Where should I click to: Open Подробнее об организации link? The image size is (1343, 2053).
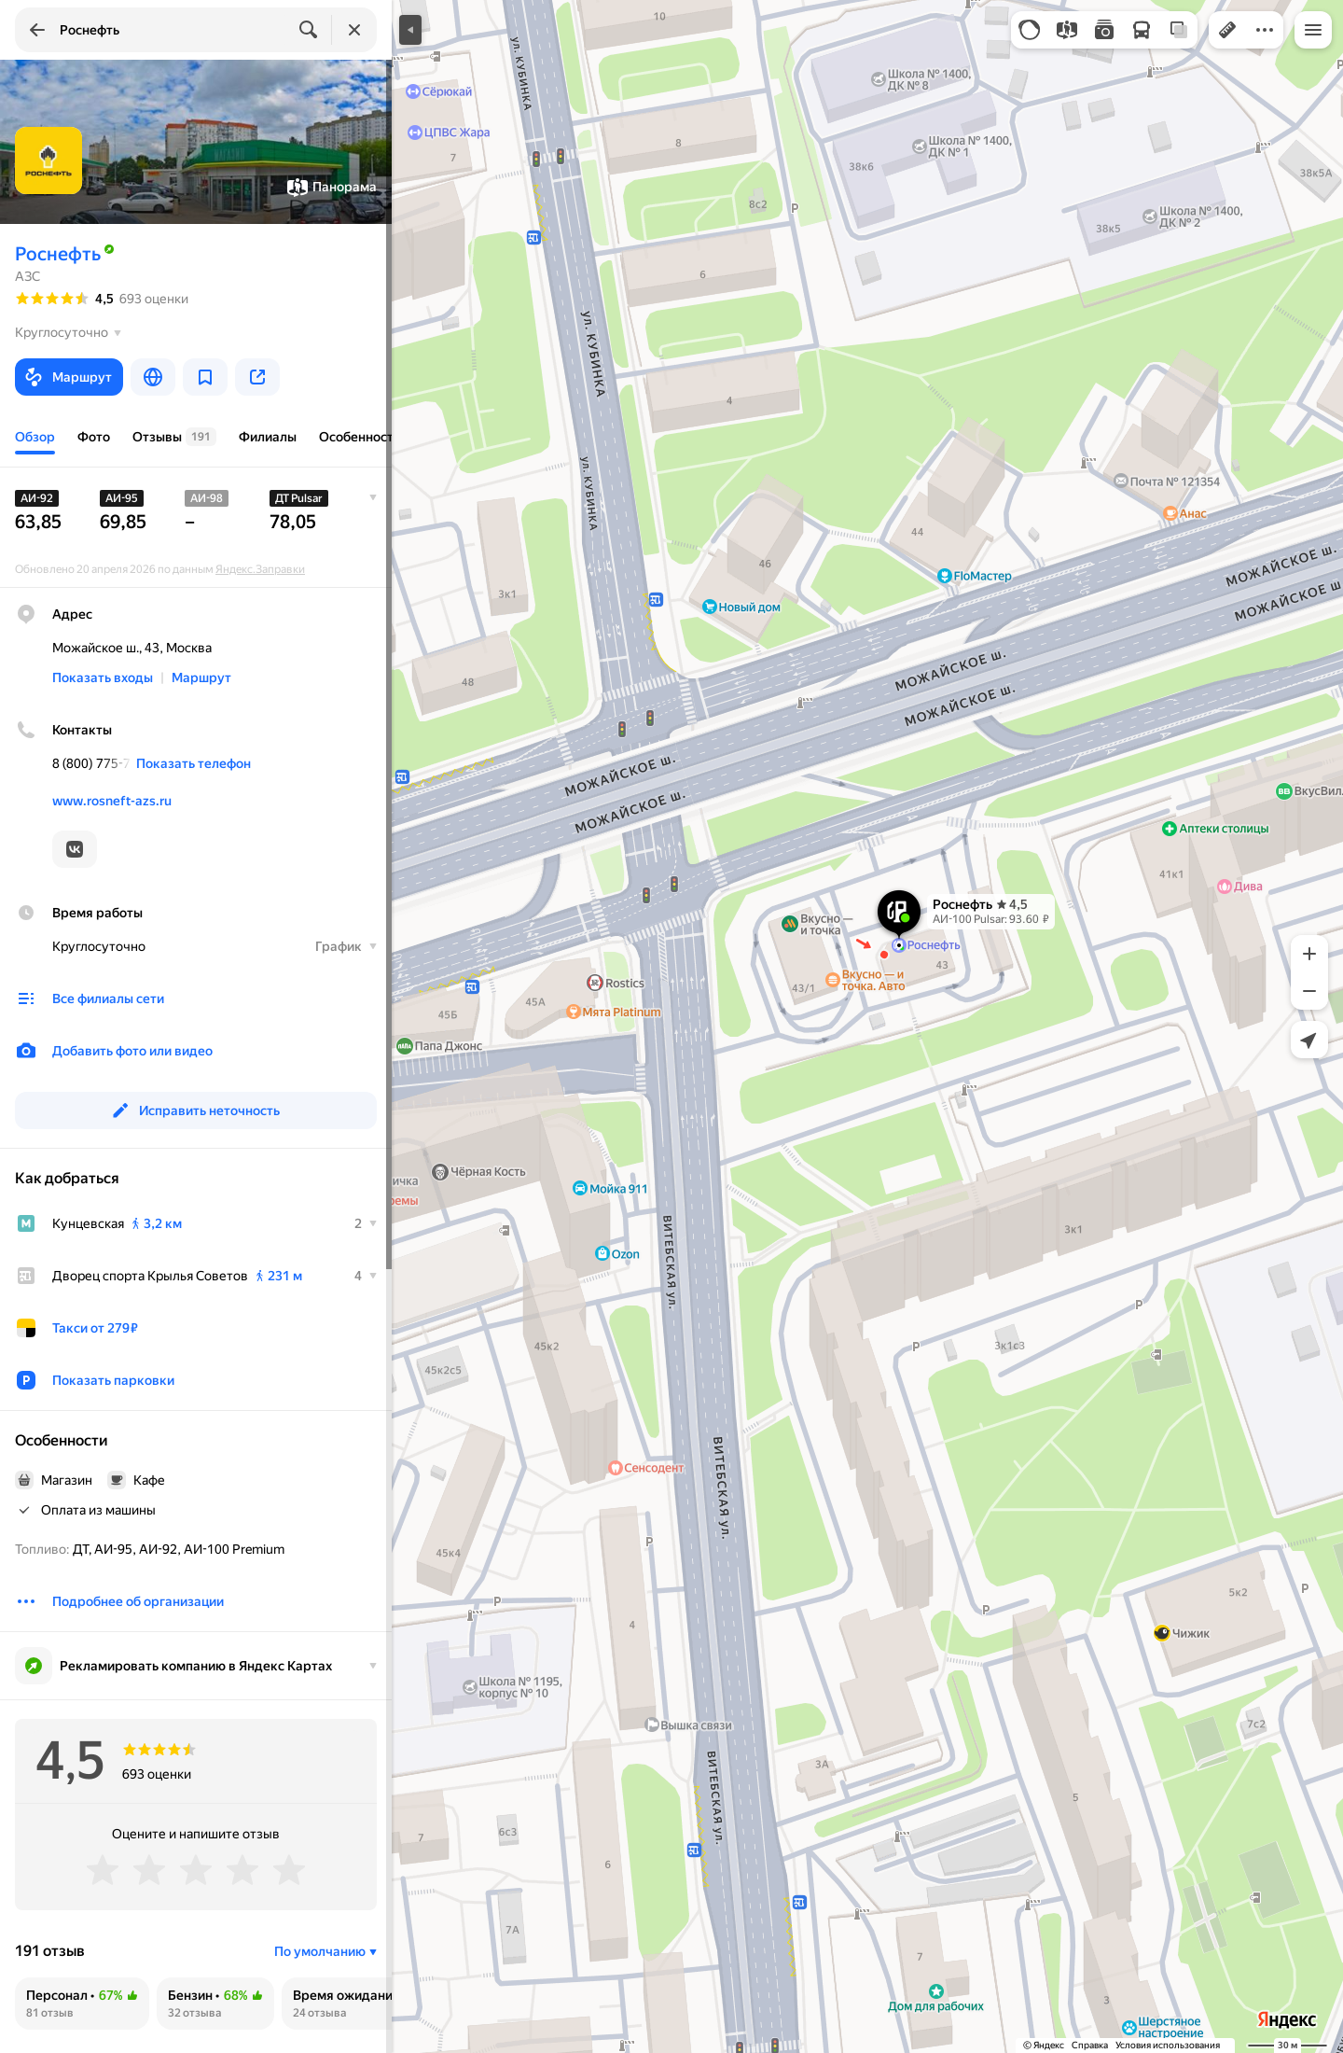[x=138, y=1601]
